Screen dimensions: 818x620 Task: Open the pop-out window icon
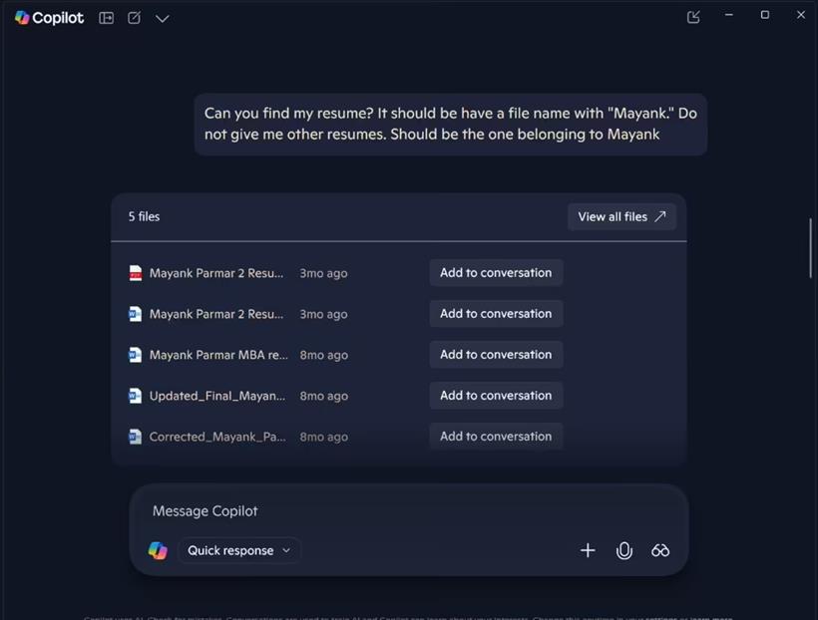click(693, 17)
